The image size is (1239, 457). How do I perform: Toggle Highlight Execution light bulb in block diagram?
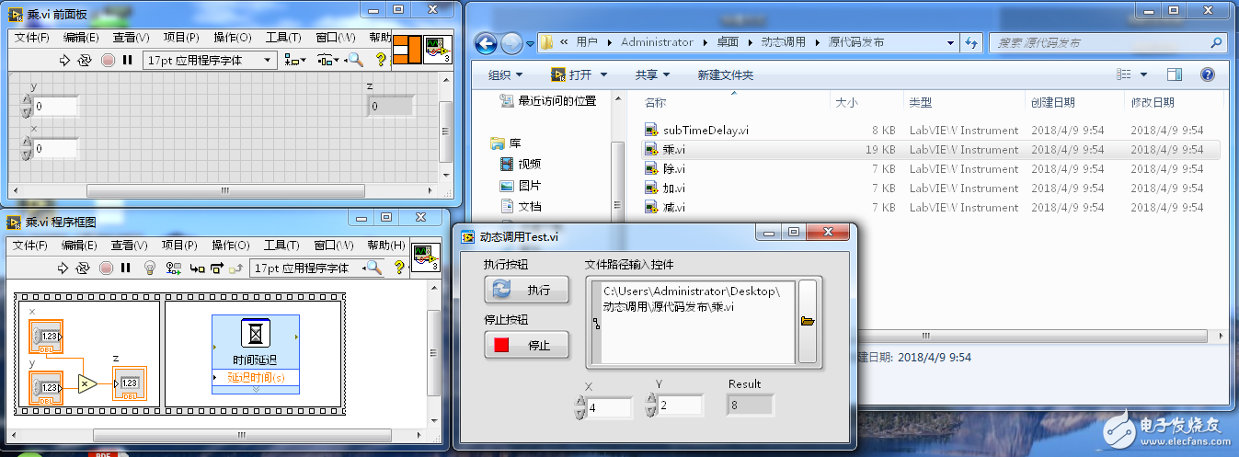click(x=151, y=268)
